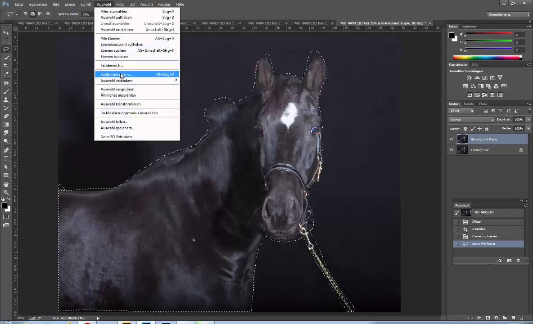This screenshot has height=324, width=533.
Task: Toggle lock all padlock icon
Action: point(487,129)
